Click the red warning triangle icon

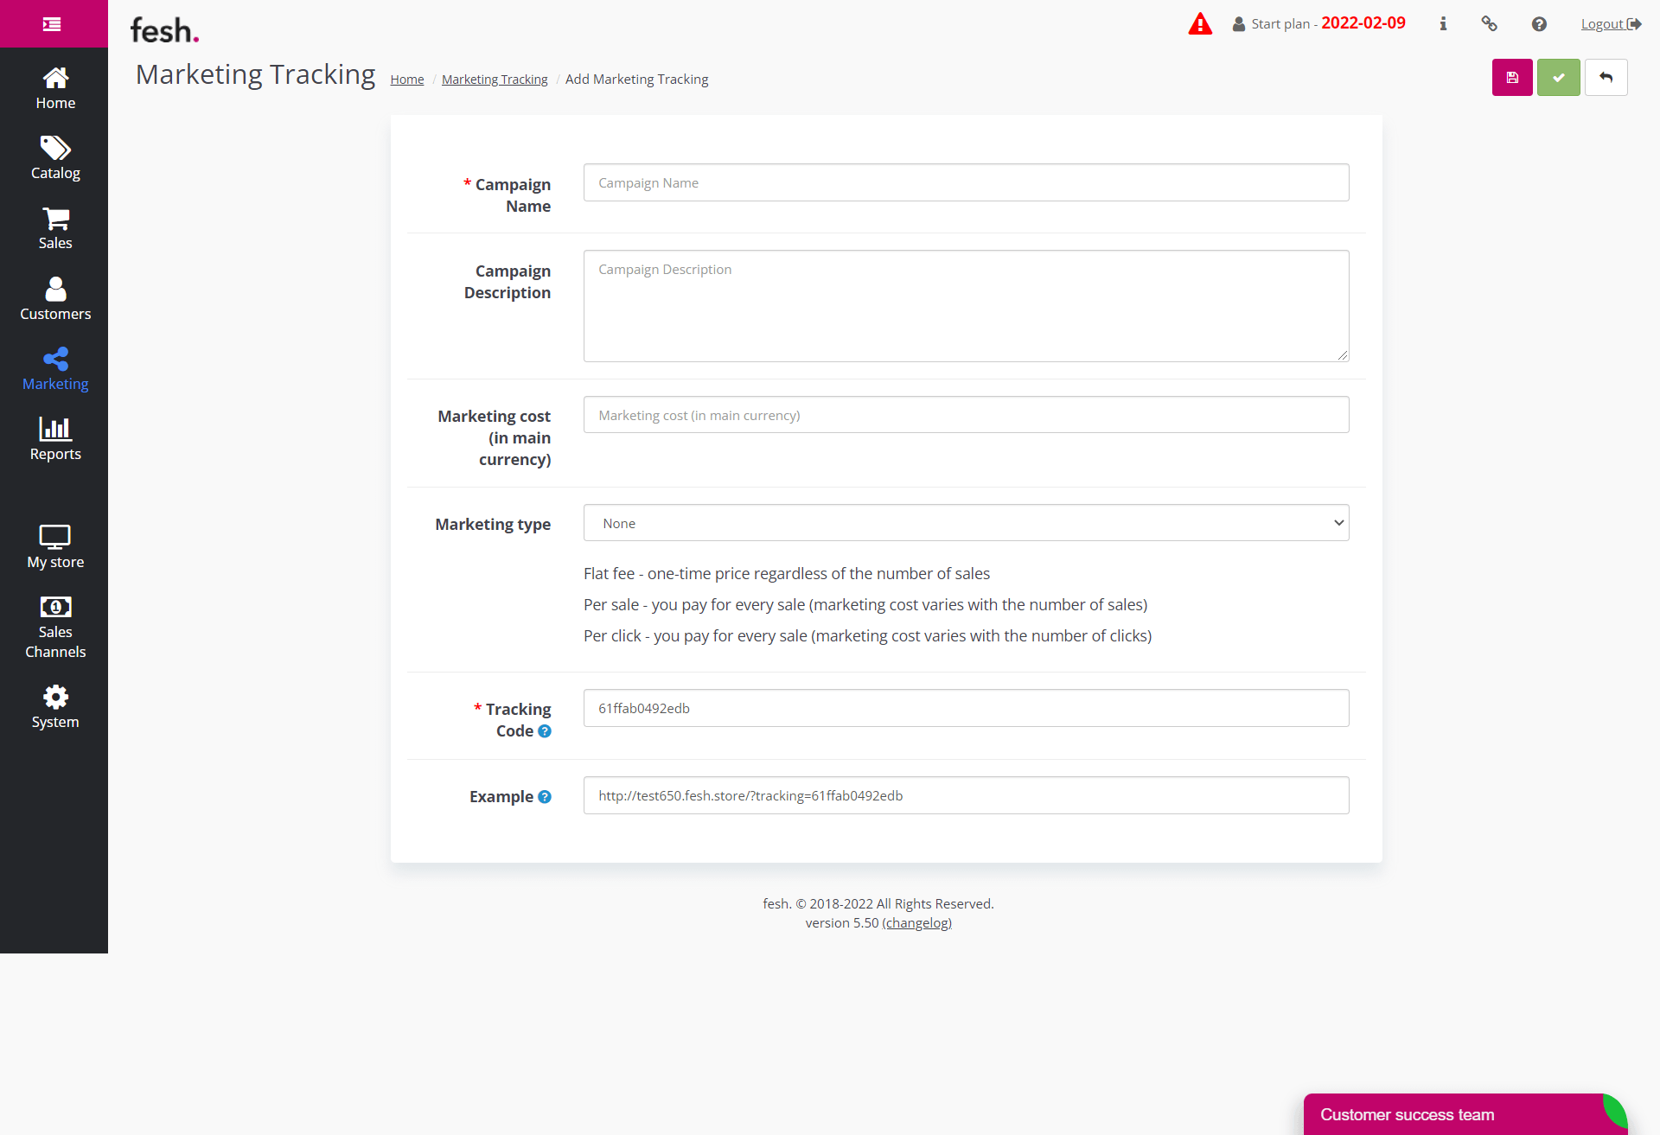(x=1200, y=23)
